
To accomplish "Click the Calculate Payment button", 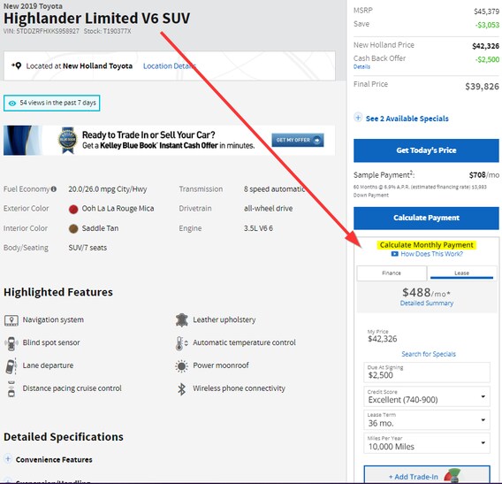I will [426, 218].
